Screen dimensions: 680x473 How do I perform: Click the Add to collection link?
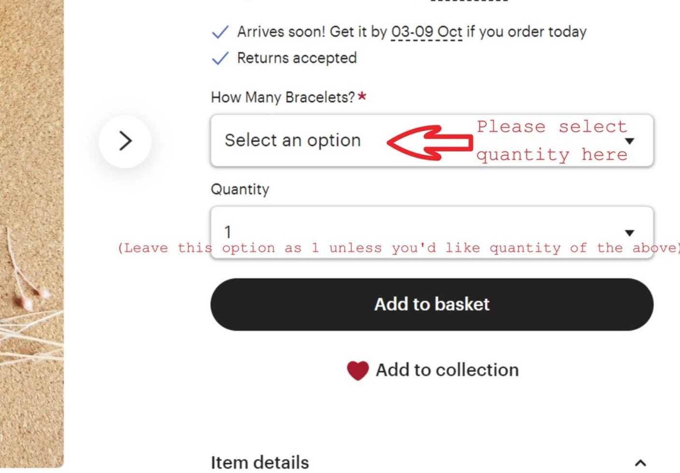pos(447,370)
